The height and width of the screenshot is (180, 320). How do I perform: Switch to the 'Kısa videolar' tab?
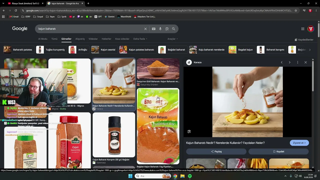[x=122, y=39]
